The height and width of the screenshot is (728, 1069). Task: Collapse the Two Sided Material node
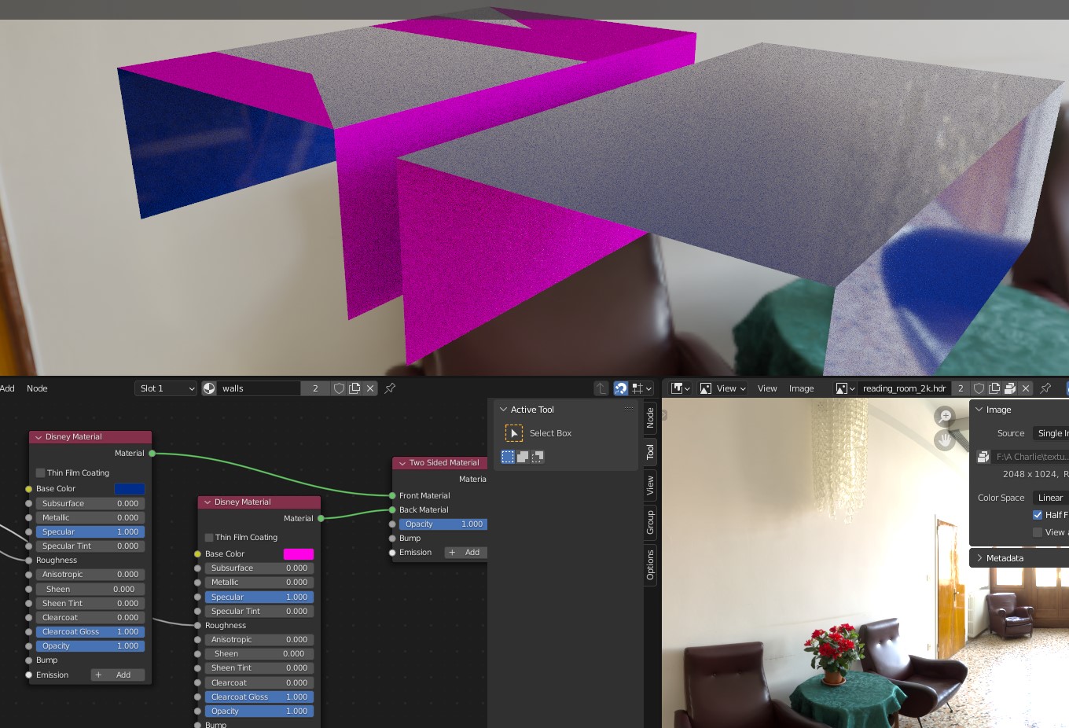(402, 463)
